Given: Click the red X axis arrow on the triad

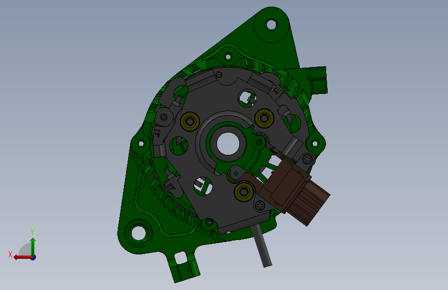Looking at the screenshot, I should (23, 257).
